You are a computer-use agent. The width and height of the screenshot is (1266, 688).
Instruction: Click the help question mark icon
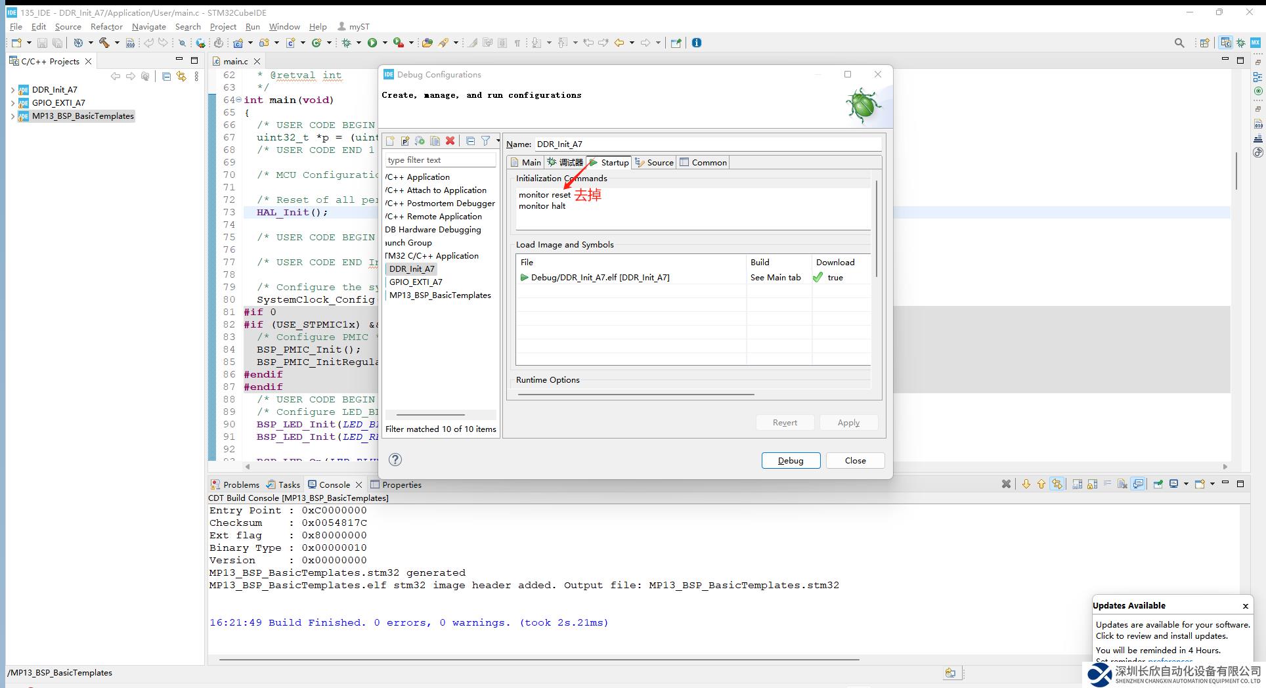[x=395, y=460]
